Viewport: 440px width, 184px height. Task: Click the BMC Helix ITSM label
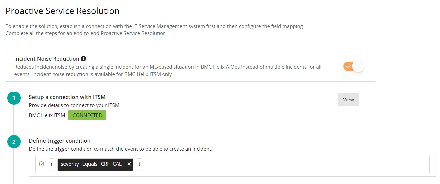pos(47,115)
